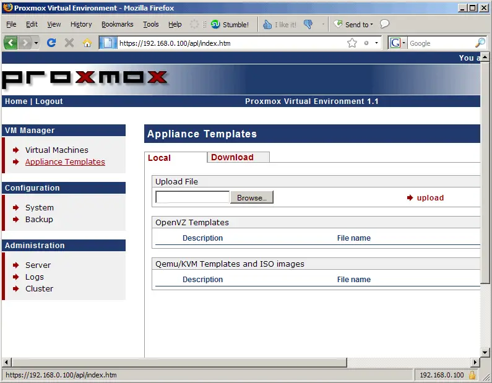The width and height of the screenshot is (492, 383).
Task: Click the upload file path text field
Action: coord(192,197)
